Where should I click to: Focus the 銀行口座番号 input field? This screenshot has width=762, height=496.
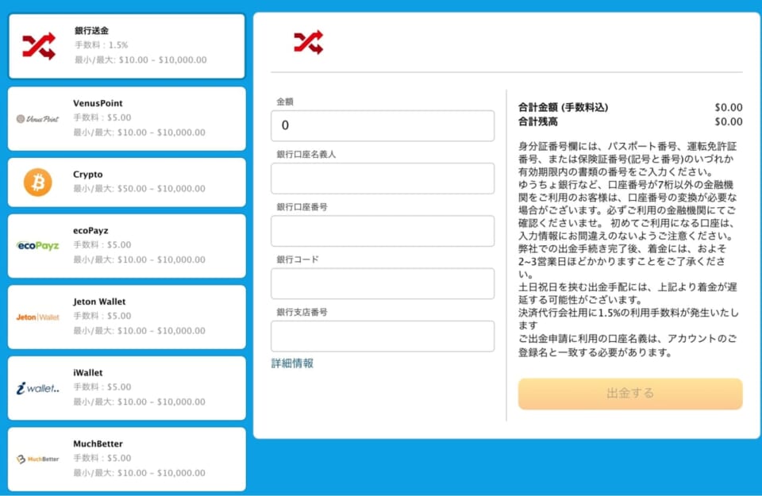pos(383,231)
